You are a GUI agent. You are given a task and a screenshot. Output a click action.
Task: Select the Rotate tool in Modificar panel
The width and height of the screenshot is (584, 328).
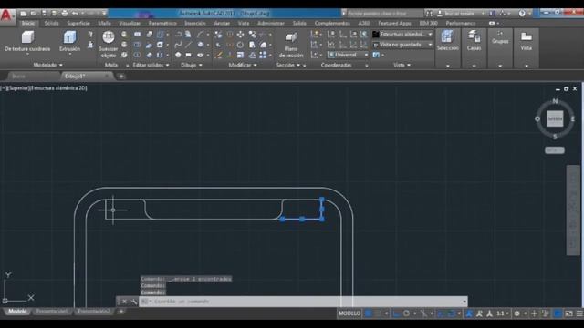click(240, 45)
